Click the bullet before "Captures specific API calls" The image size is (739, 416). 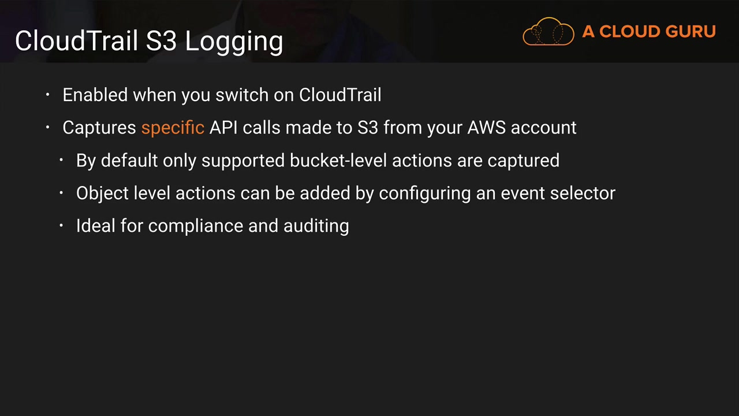pyautogui.click(x=48, y=127)
